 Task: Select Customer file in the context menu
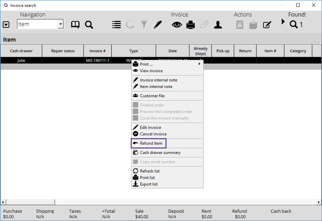153,96
